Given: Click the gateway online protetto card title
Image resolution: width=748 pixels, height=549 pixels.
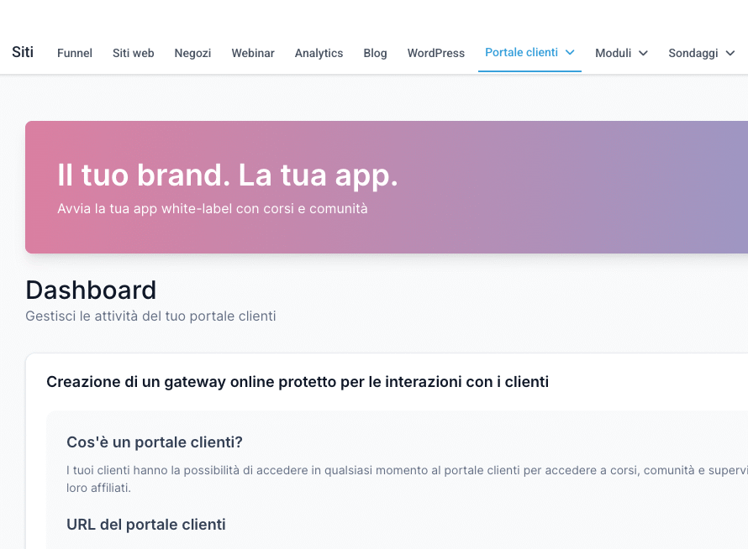Looking at the screenshot, I should [x=297, y=382].
